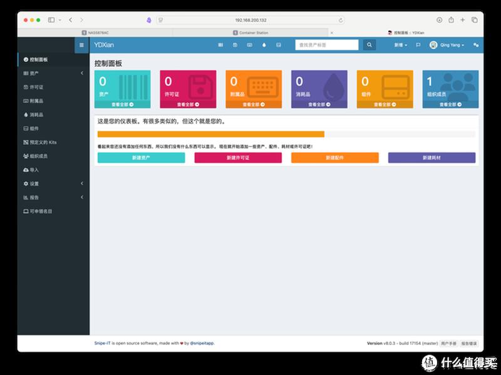Select 控制面板 in sidebar
501x375 pixels.
[x=53, y=59]
